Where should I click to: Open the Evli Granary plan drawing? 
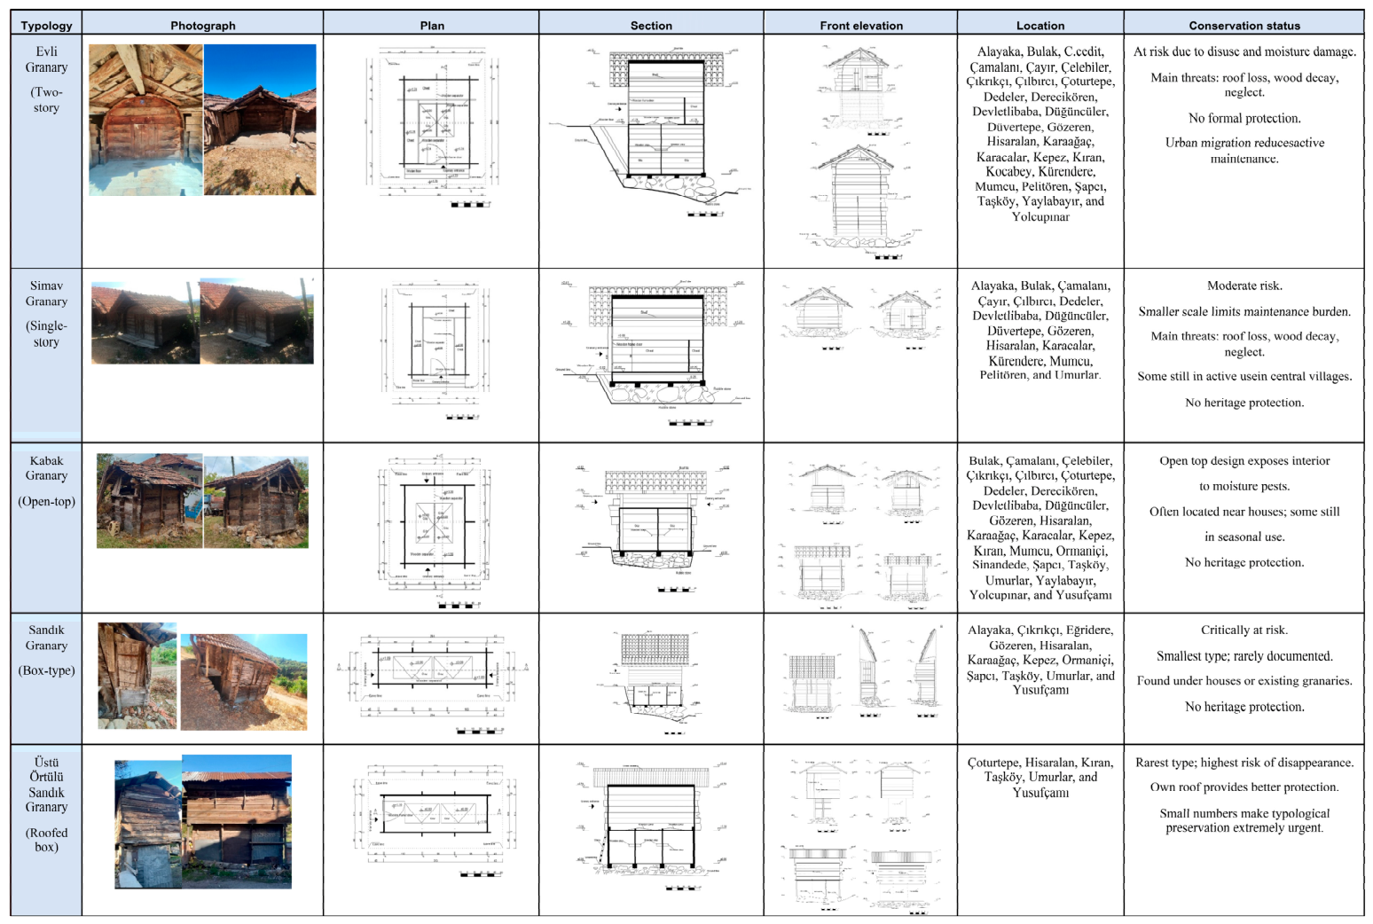[432, 129]
